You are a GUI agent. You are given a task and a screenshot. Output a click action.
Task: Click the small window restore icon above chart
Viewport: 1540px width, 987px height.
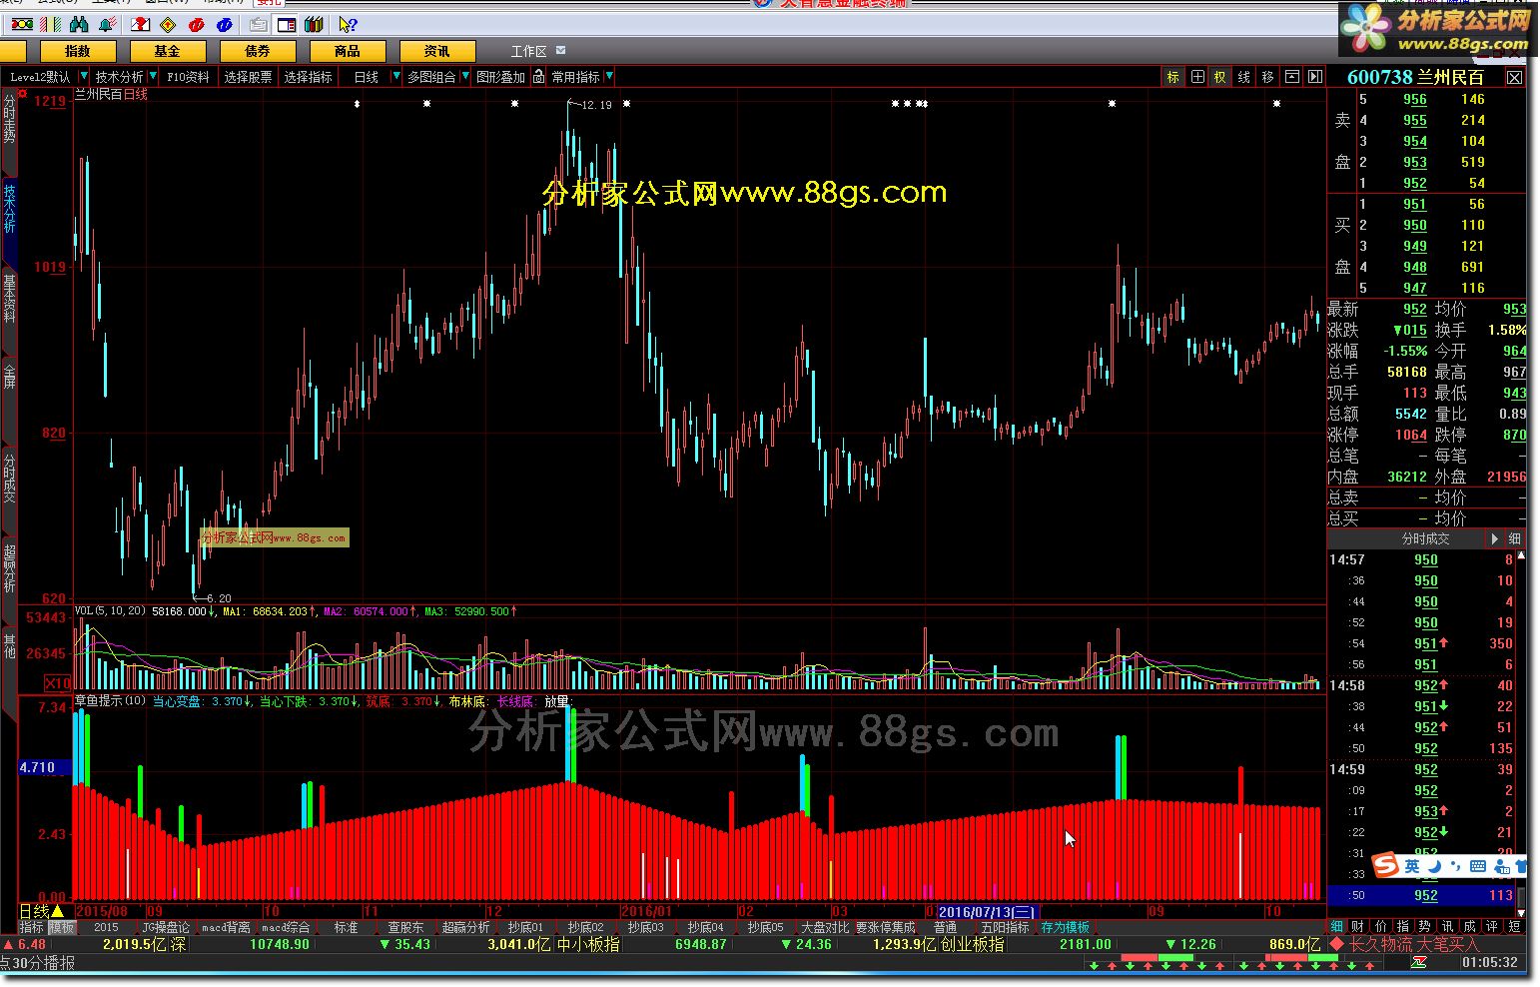pyautogui.click(x=1291, y=77)
